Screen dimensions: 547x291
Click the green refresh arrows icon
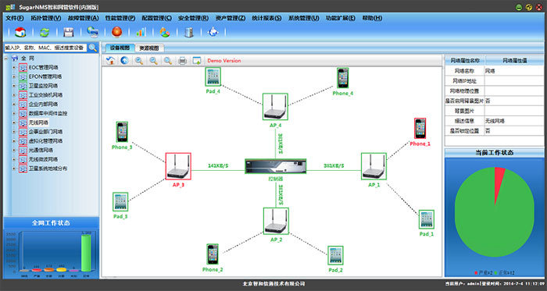(x=45, y=32)
